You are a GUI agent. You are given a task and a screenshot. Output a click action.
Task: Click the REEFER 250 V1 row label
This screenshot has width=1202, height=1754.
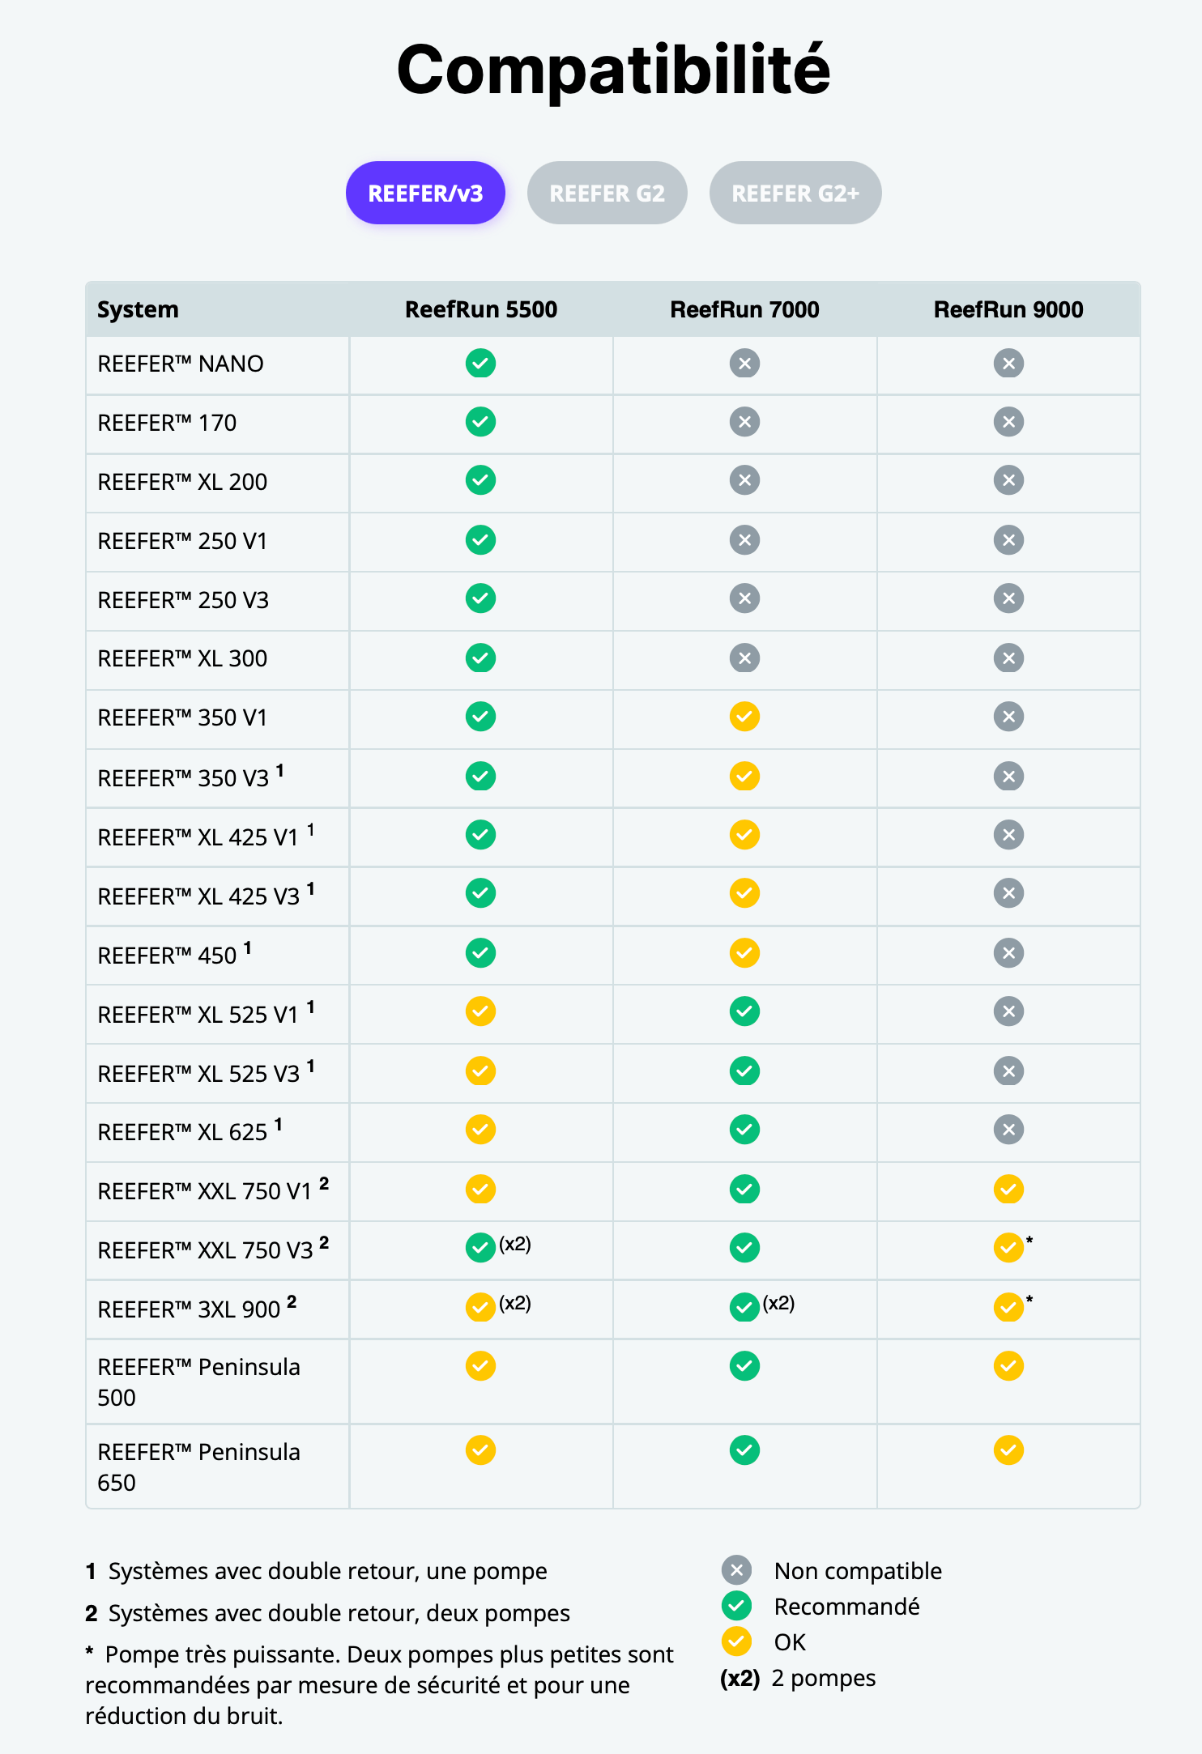click(x=182, y=541)
